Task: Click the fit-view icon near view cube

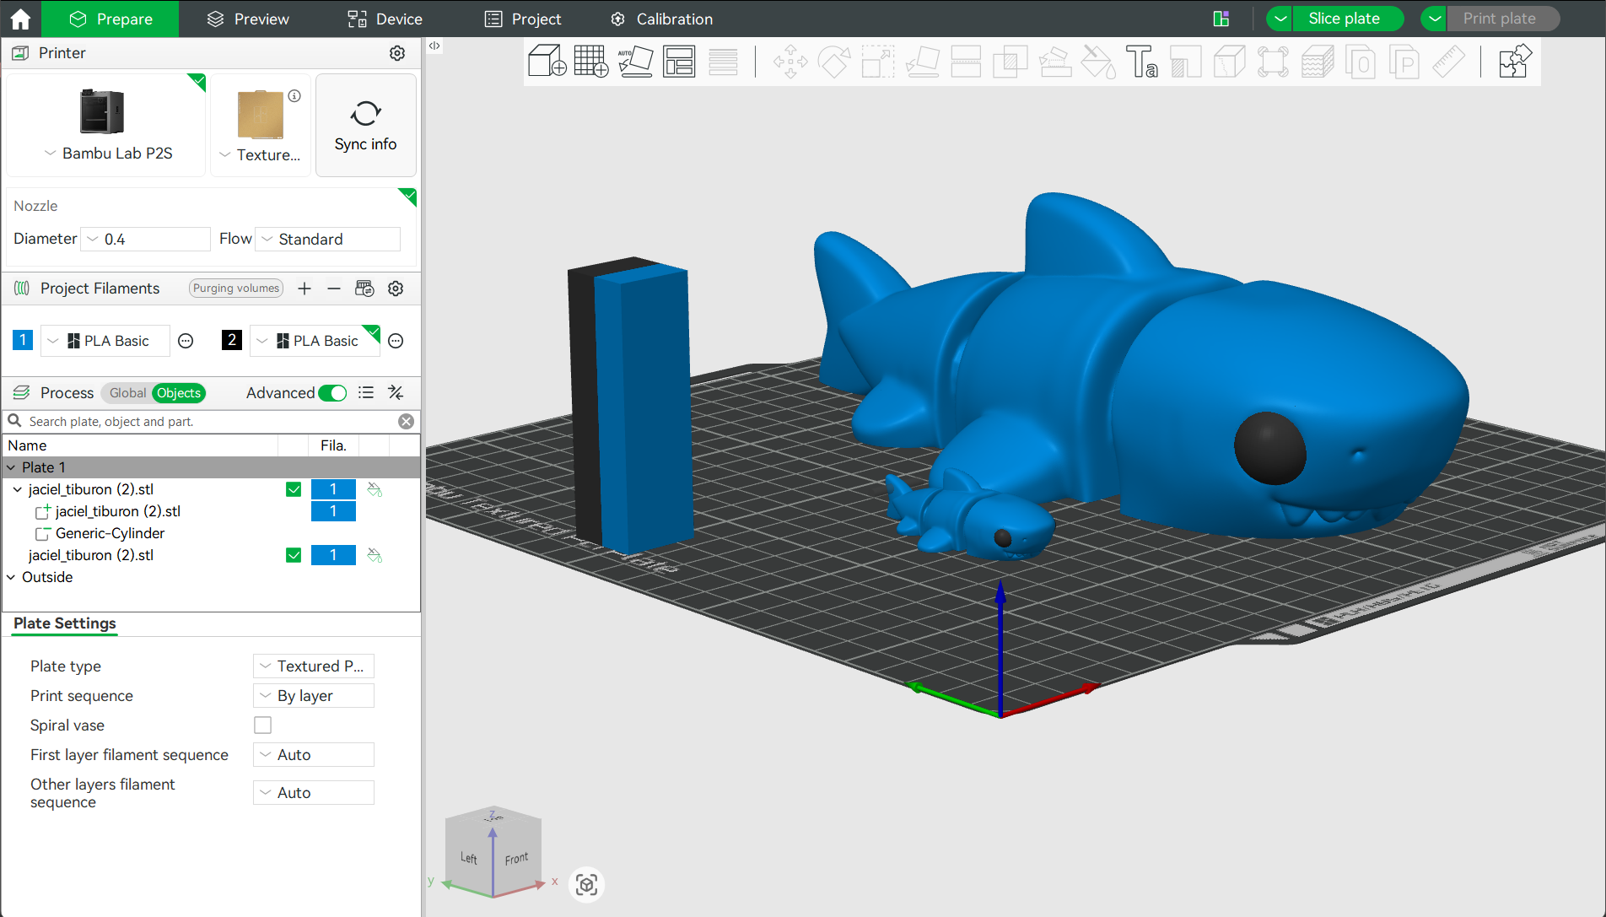Action: click(587, 884)
